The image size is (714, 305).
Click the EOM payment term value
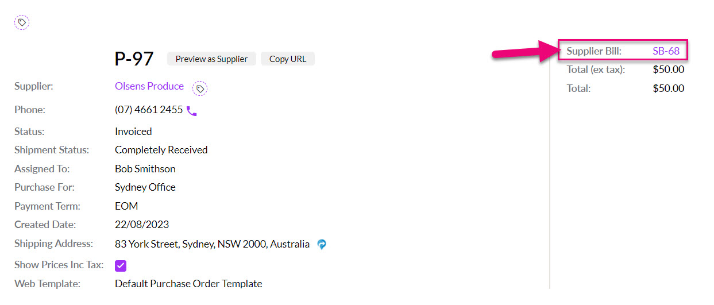coord(126,206)
